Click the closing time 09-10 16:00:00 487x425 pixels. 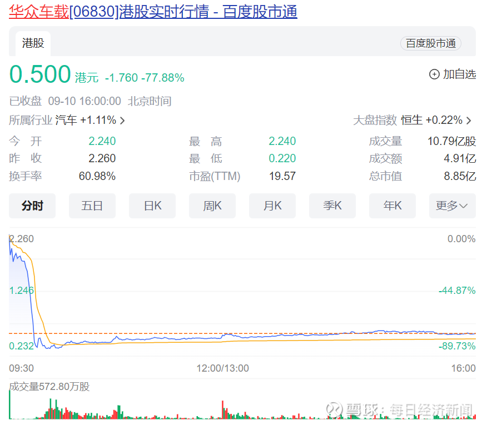(x=85, y=101)
